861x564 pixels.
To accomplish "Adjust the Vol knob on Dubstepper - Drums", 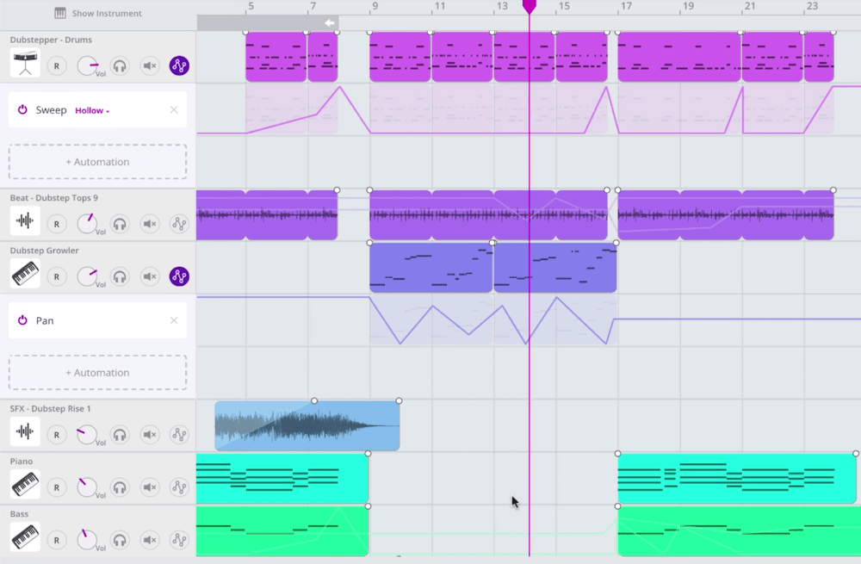I will [87, 64].
